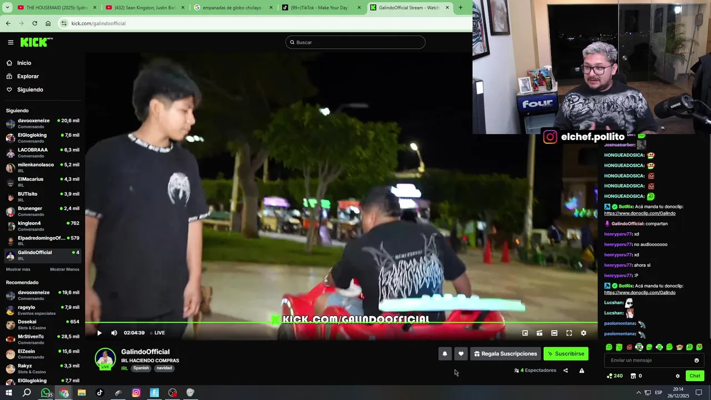Open davooxeneize channel under Siguiendo
The image size is (711, 400).
pos(42,123)
